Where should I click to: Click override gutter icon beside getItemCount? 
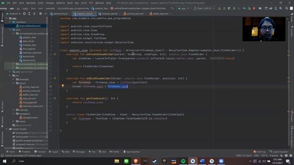coord(55,99)
